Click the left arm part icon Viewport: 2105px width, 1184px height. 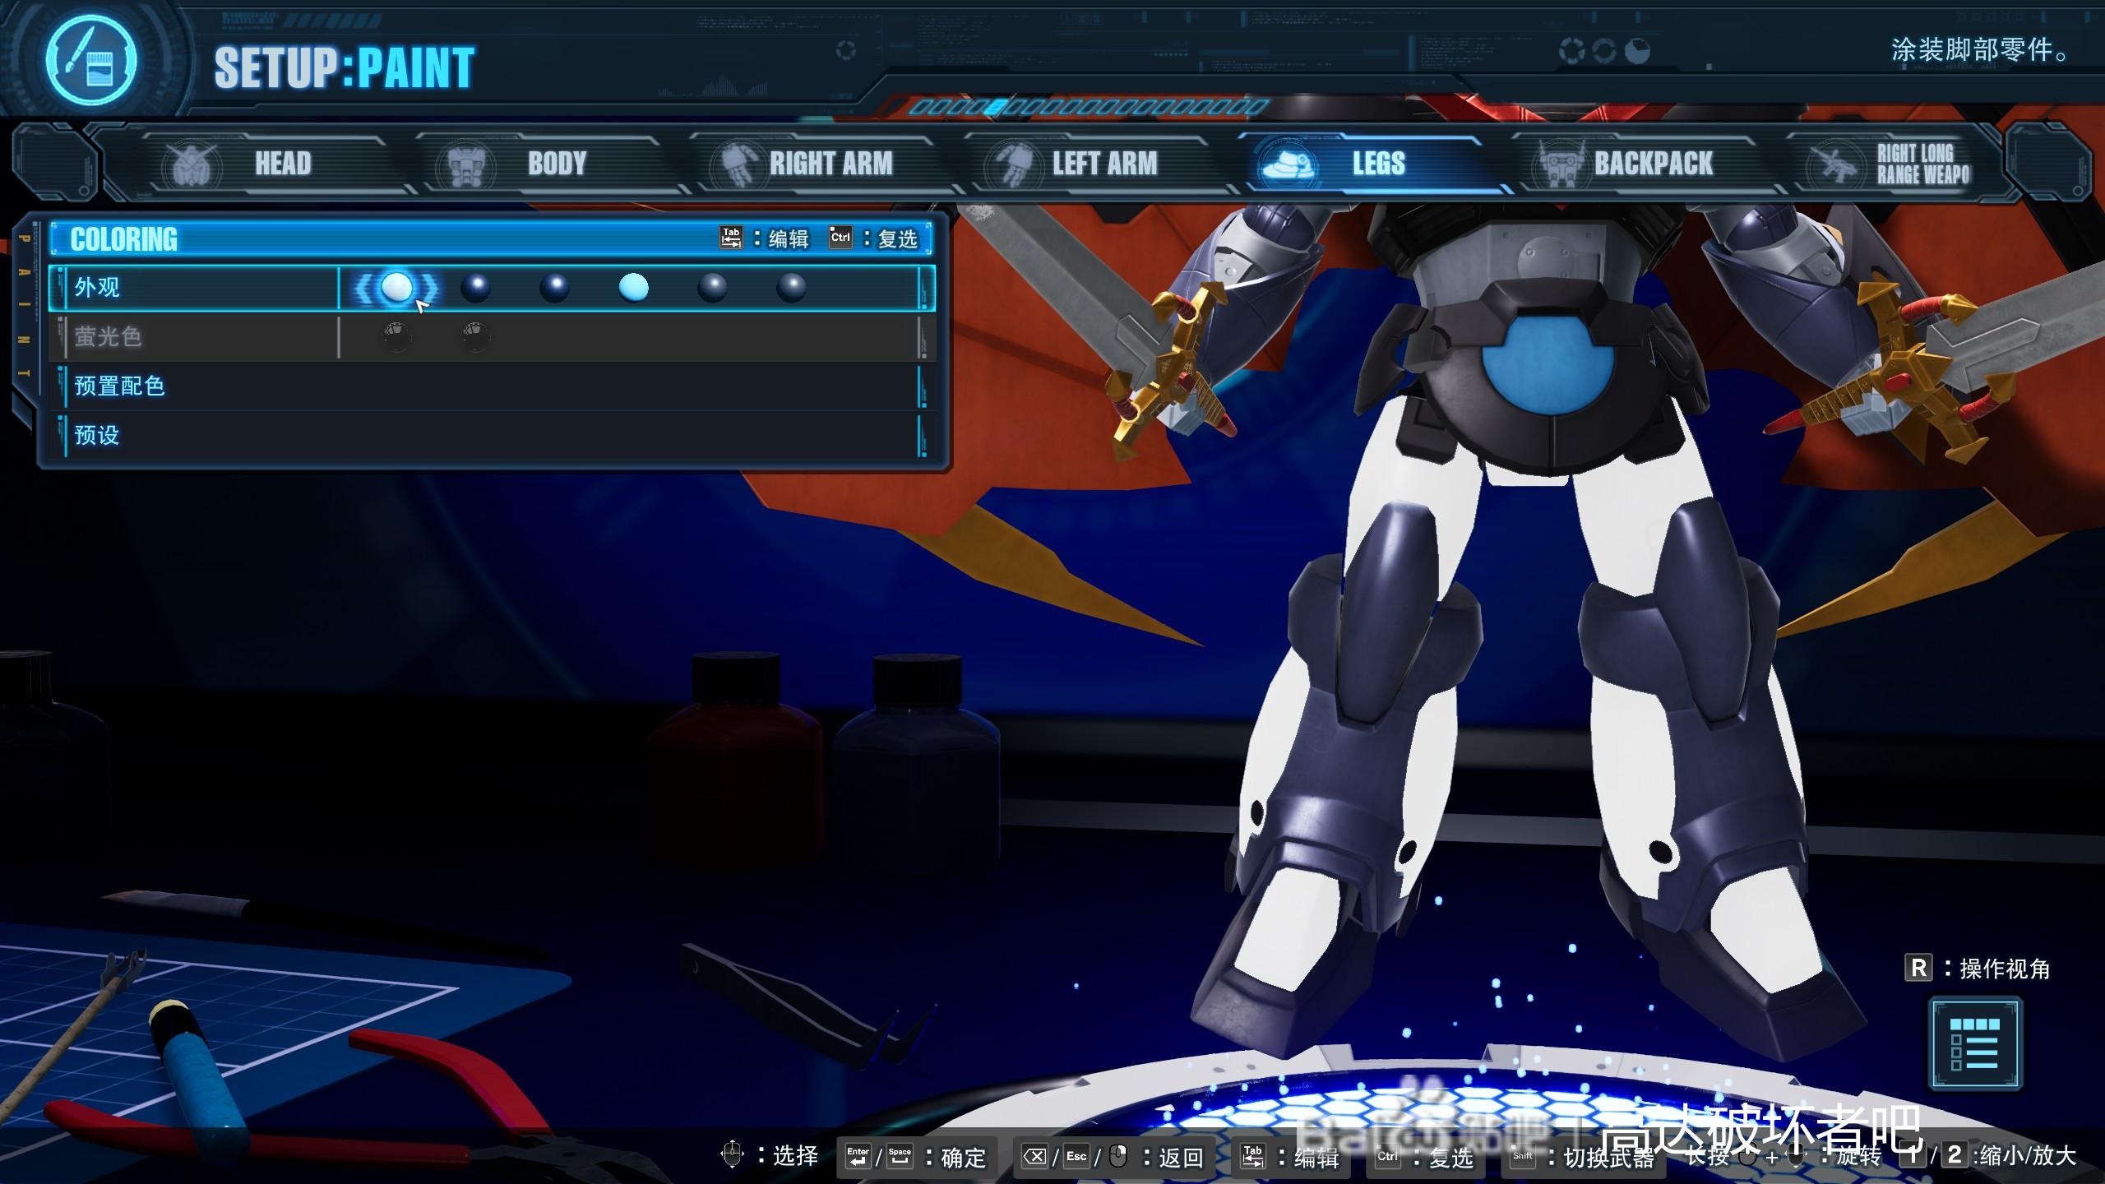(x=1012, y=165)
